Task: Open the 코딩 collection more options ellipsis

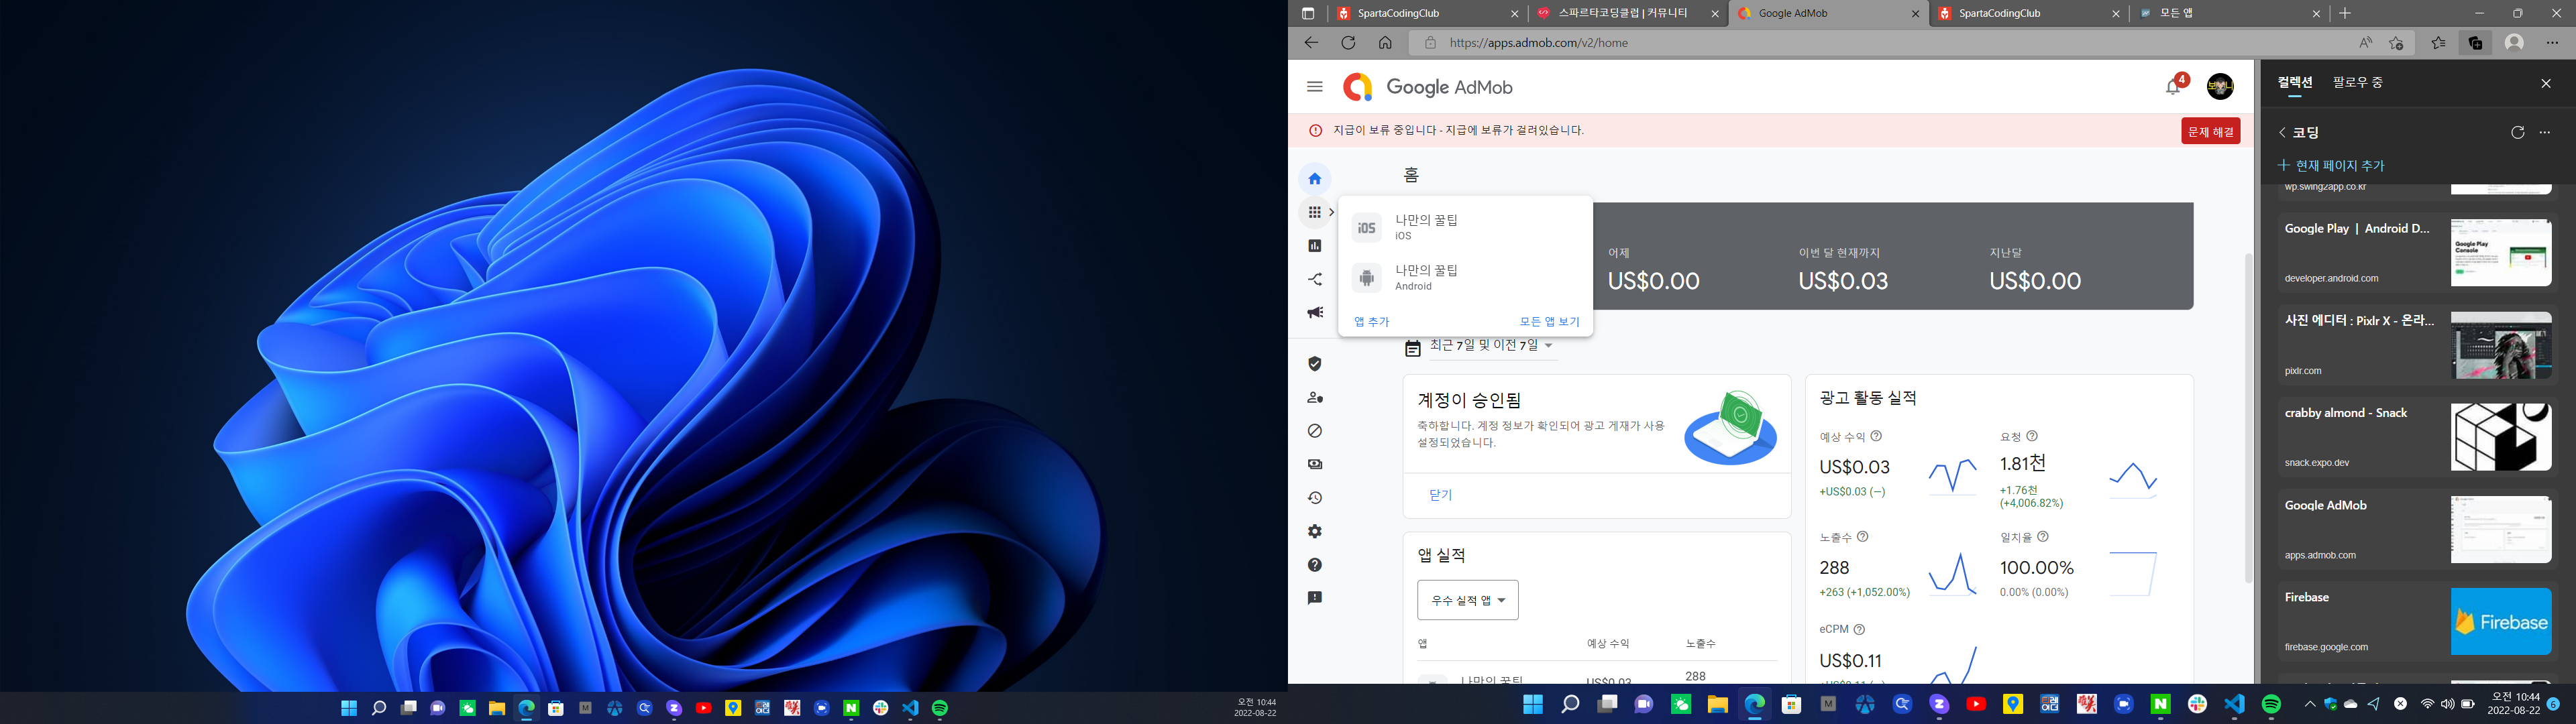Action: tap(2545, 133)
